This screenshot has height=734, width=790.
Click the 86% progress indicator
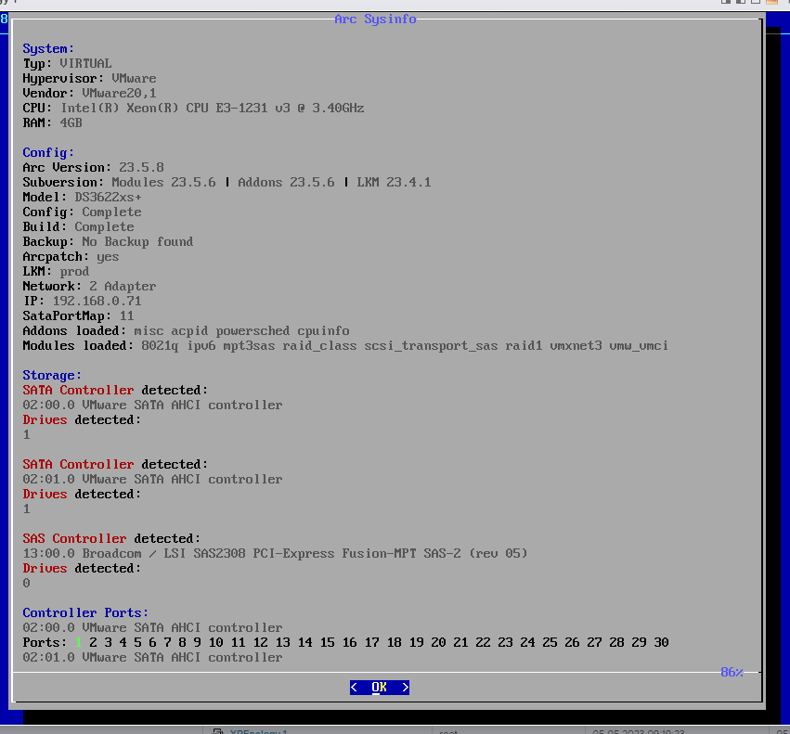(732, 672)
